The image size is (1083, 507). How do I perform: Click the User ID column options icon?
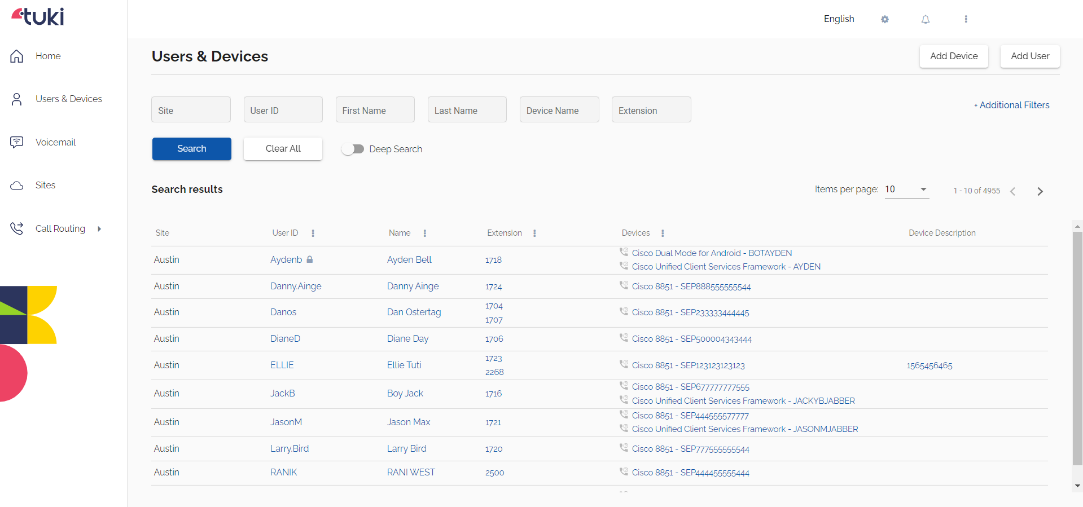pos(313,233)
